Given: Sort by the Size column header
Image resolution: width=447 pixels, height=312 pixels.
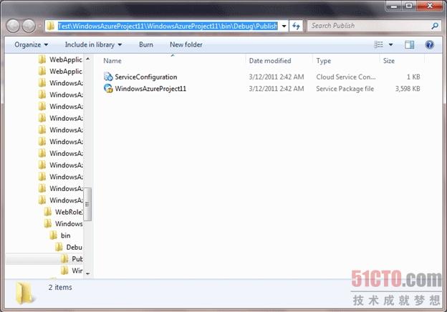Looking at the screenshot, I should point(389,61).
